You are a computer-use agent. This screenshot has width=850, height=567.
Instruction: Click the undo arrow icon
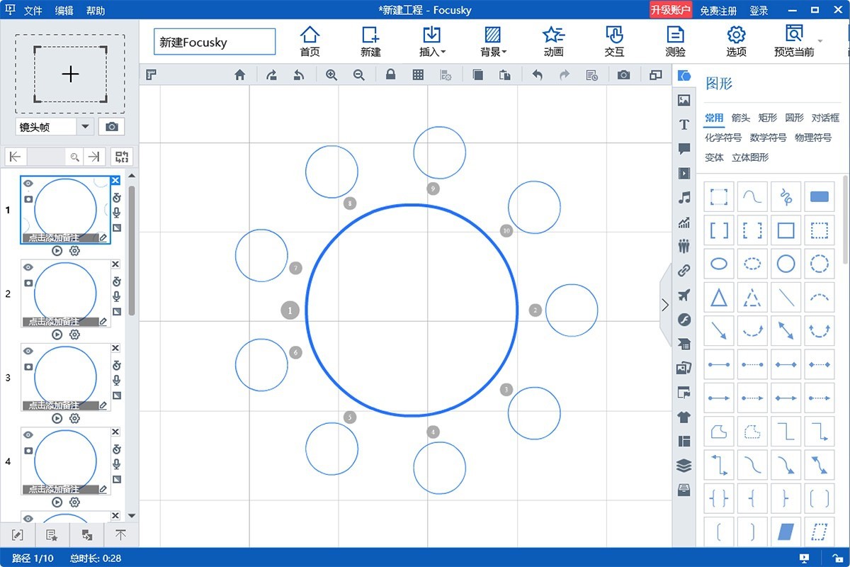pyautogui.click(x=538, y=74)
